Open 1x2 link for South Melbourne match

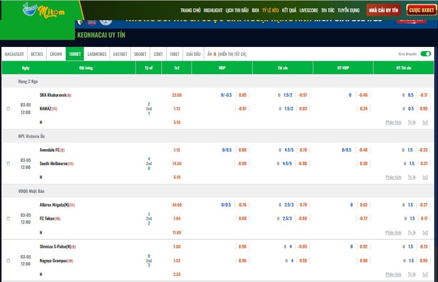coord(425,177)
